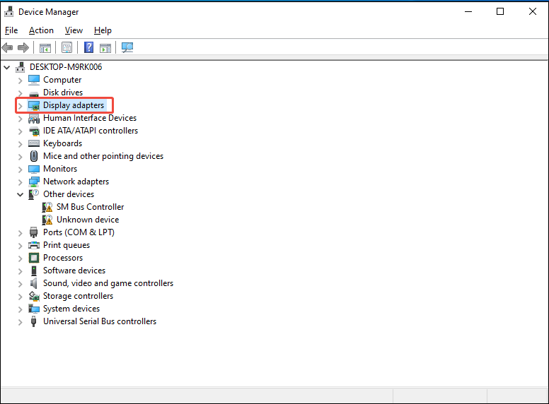Expand Sound, video and game controllers
Screen dimensions: 549x404
pyautogui.click(x=21, y=284)
